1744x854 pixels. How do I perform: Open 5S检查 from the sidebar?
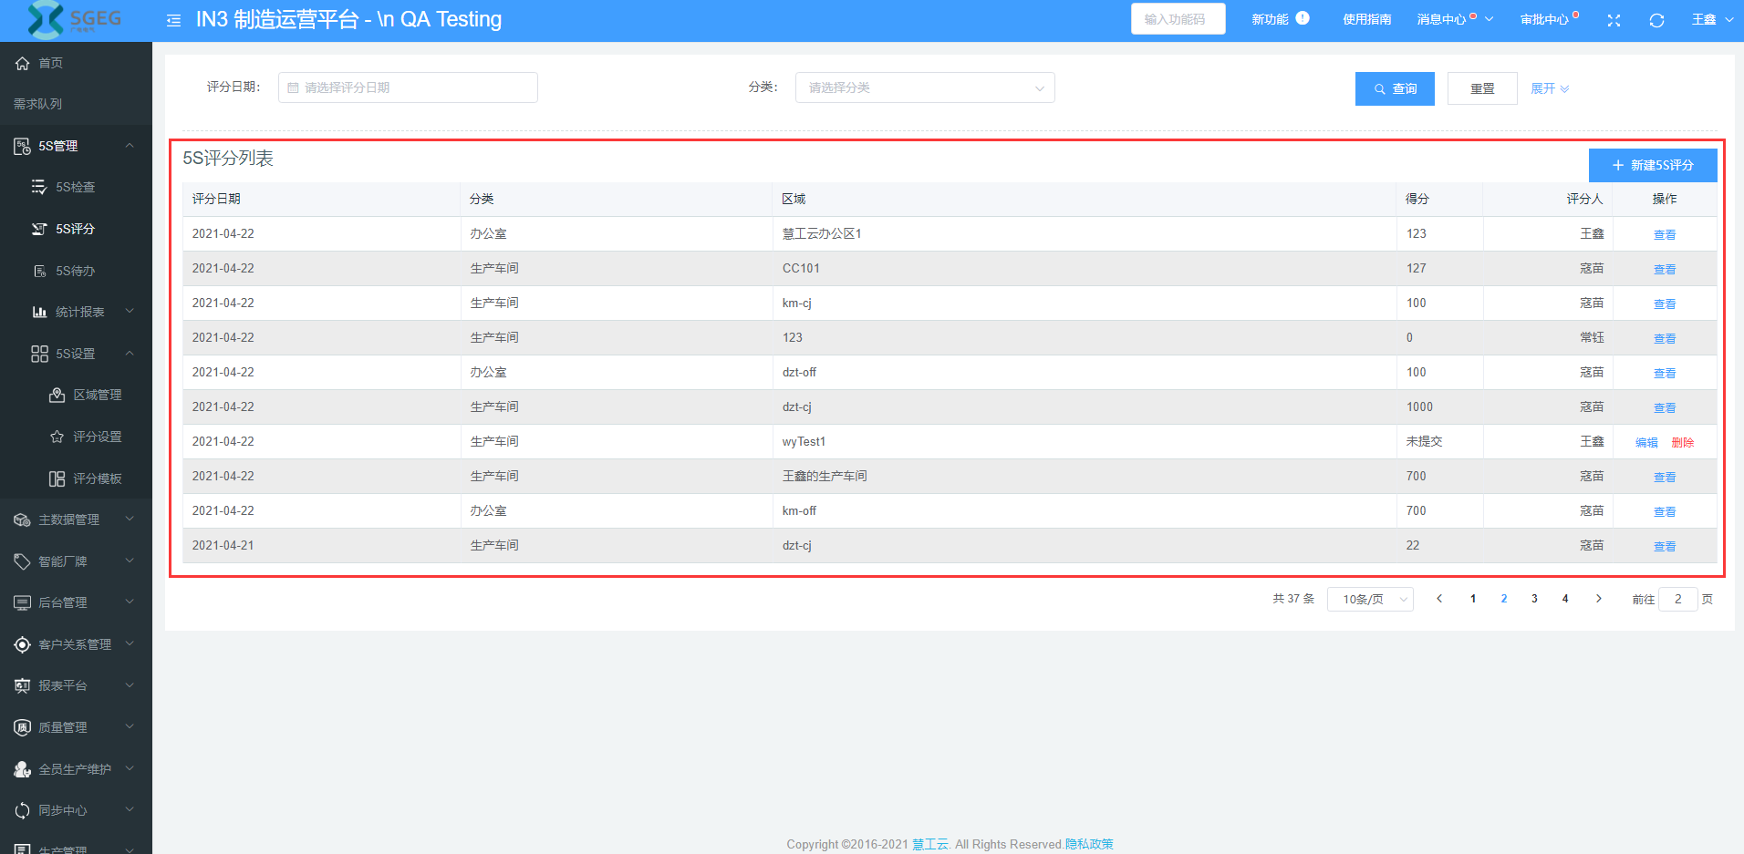pyautogui.click(x=75, y=187)
